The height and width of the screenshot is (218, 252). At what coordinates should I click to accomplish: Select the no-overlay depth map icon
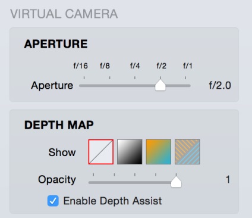click(x=101, y=152)
